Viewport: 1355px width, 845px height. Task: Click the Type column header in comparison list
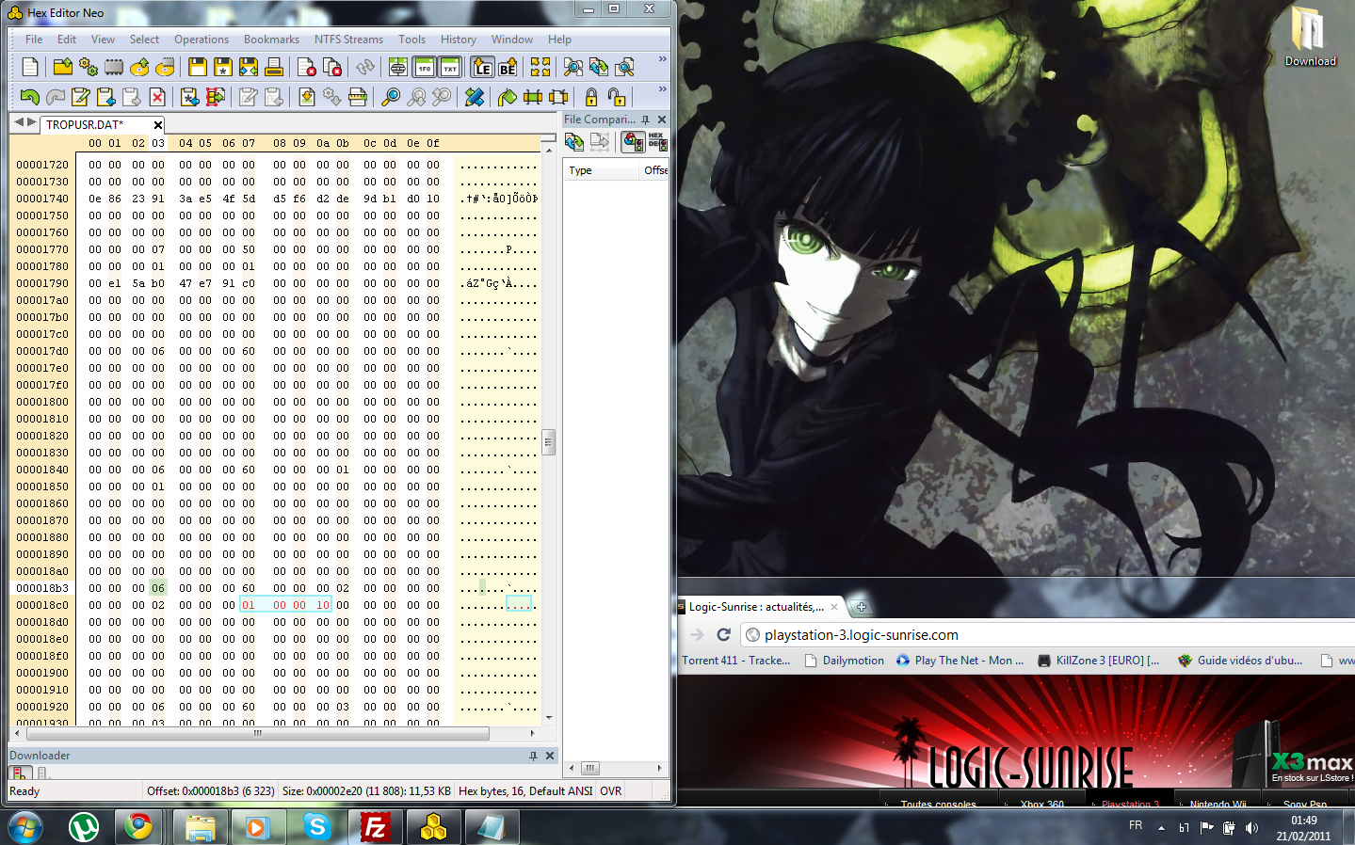coord(601,170)
